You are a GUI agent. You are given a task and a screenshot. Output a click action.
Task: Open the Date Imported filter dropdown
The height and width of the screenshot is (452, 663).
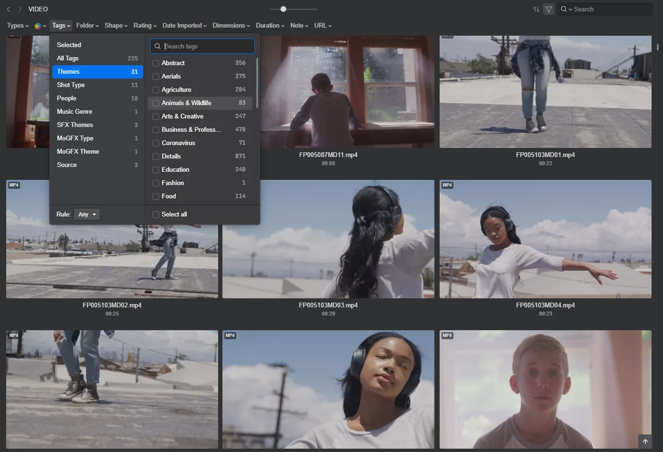pos(184,26)
